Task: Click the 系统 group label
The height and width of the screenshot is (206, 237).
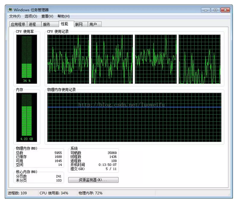Action: click(x=74, y=148)
